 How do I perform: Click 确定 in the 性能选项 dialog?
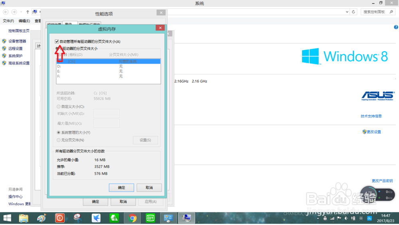coord(95,202)
